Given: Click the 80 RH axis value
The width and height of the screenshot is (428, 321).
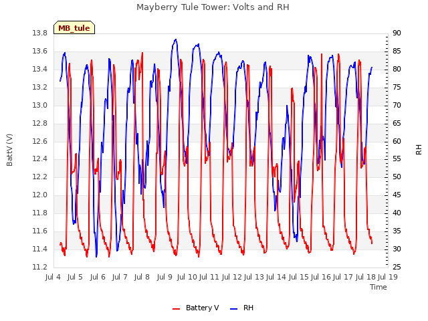Looking at the screenshot, I should (x=397, y=70).
